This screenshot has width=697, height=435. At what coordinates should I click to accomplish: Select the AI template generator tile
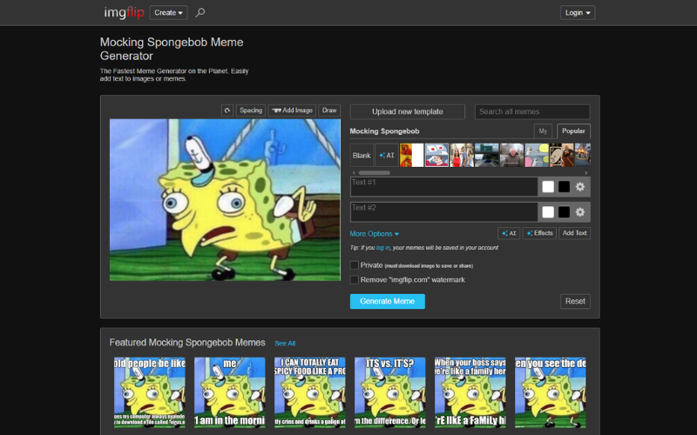coord(387,156)
